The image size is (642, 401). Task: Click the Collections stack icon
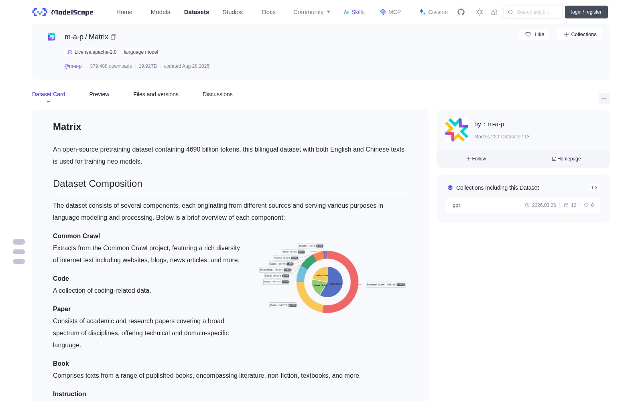click(x=450, y=188)
